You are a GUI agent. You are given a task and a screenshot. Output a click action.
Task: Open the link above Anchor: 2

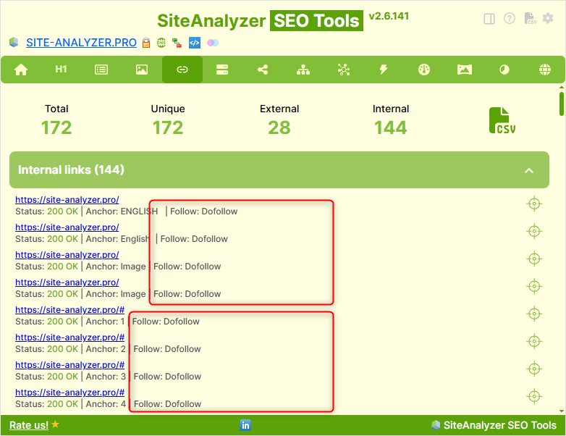(69, 338)
